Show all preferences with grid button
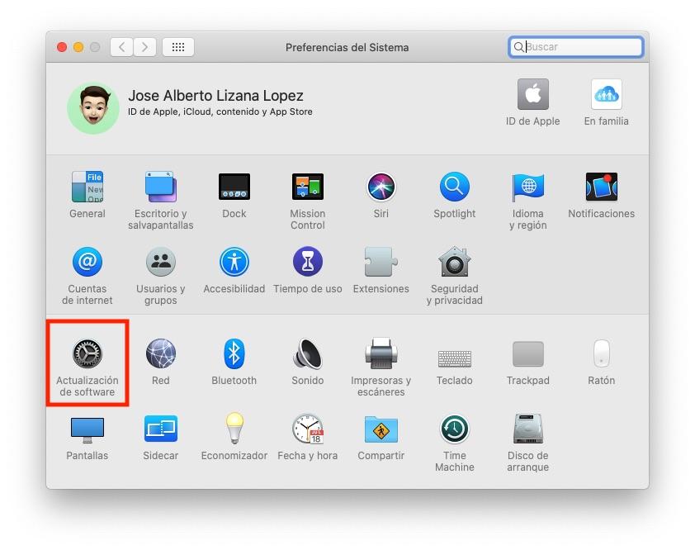695x550 pixels. tap(178, 46)
